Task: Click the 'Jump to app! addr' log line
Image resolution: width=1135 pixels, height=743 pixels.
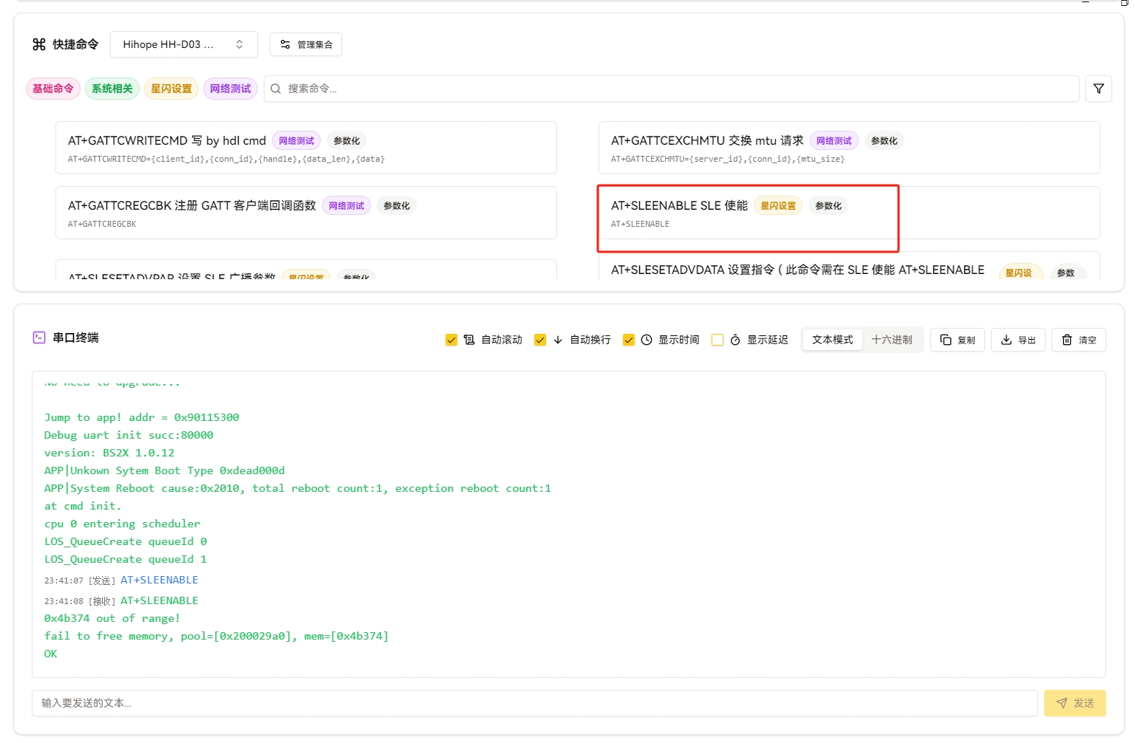Action: (142, 417)
